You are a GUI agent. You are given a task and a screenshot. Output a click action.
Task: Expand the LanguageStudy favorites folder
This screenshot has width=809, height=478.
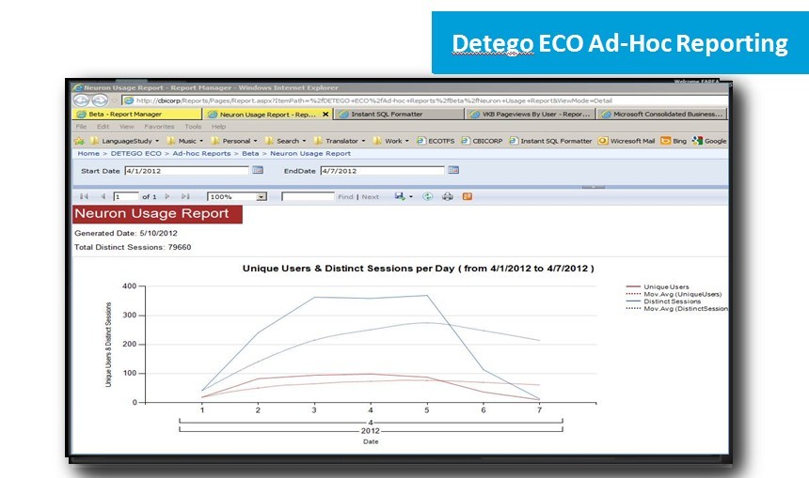124,141
